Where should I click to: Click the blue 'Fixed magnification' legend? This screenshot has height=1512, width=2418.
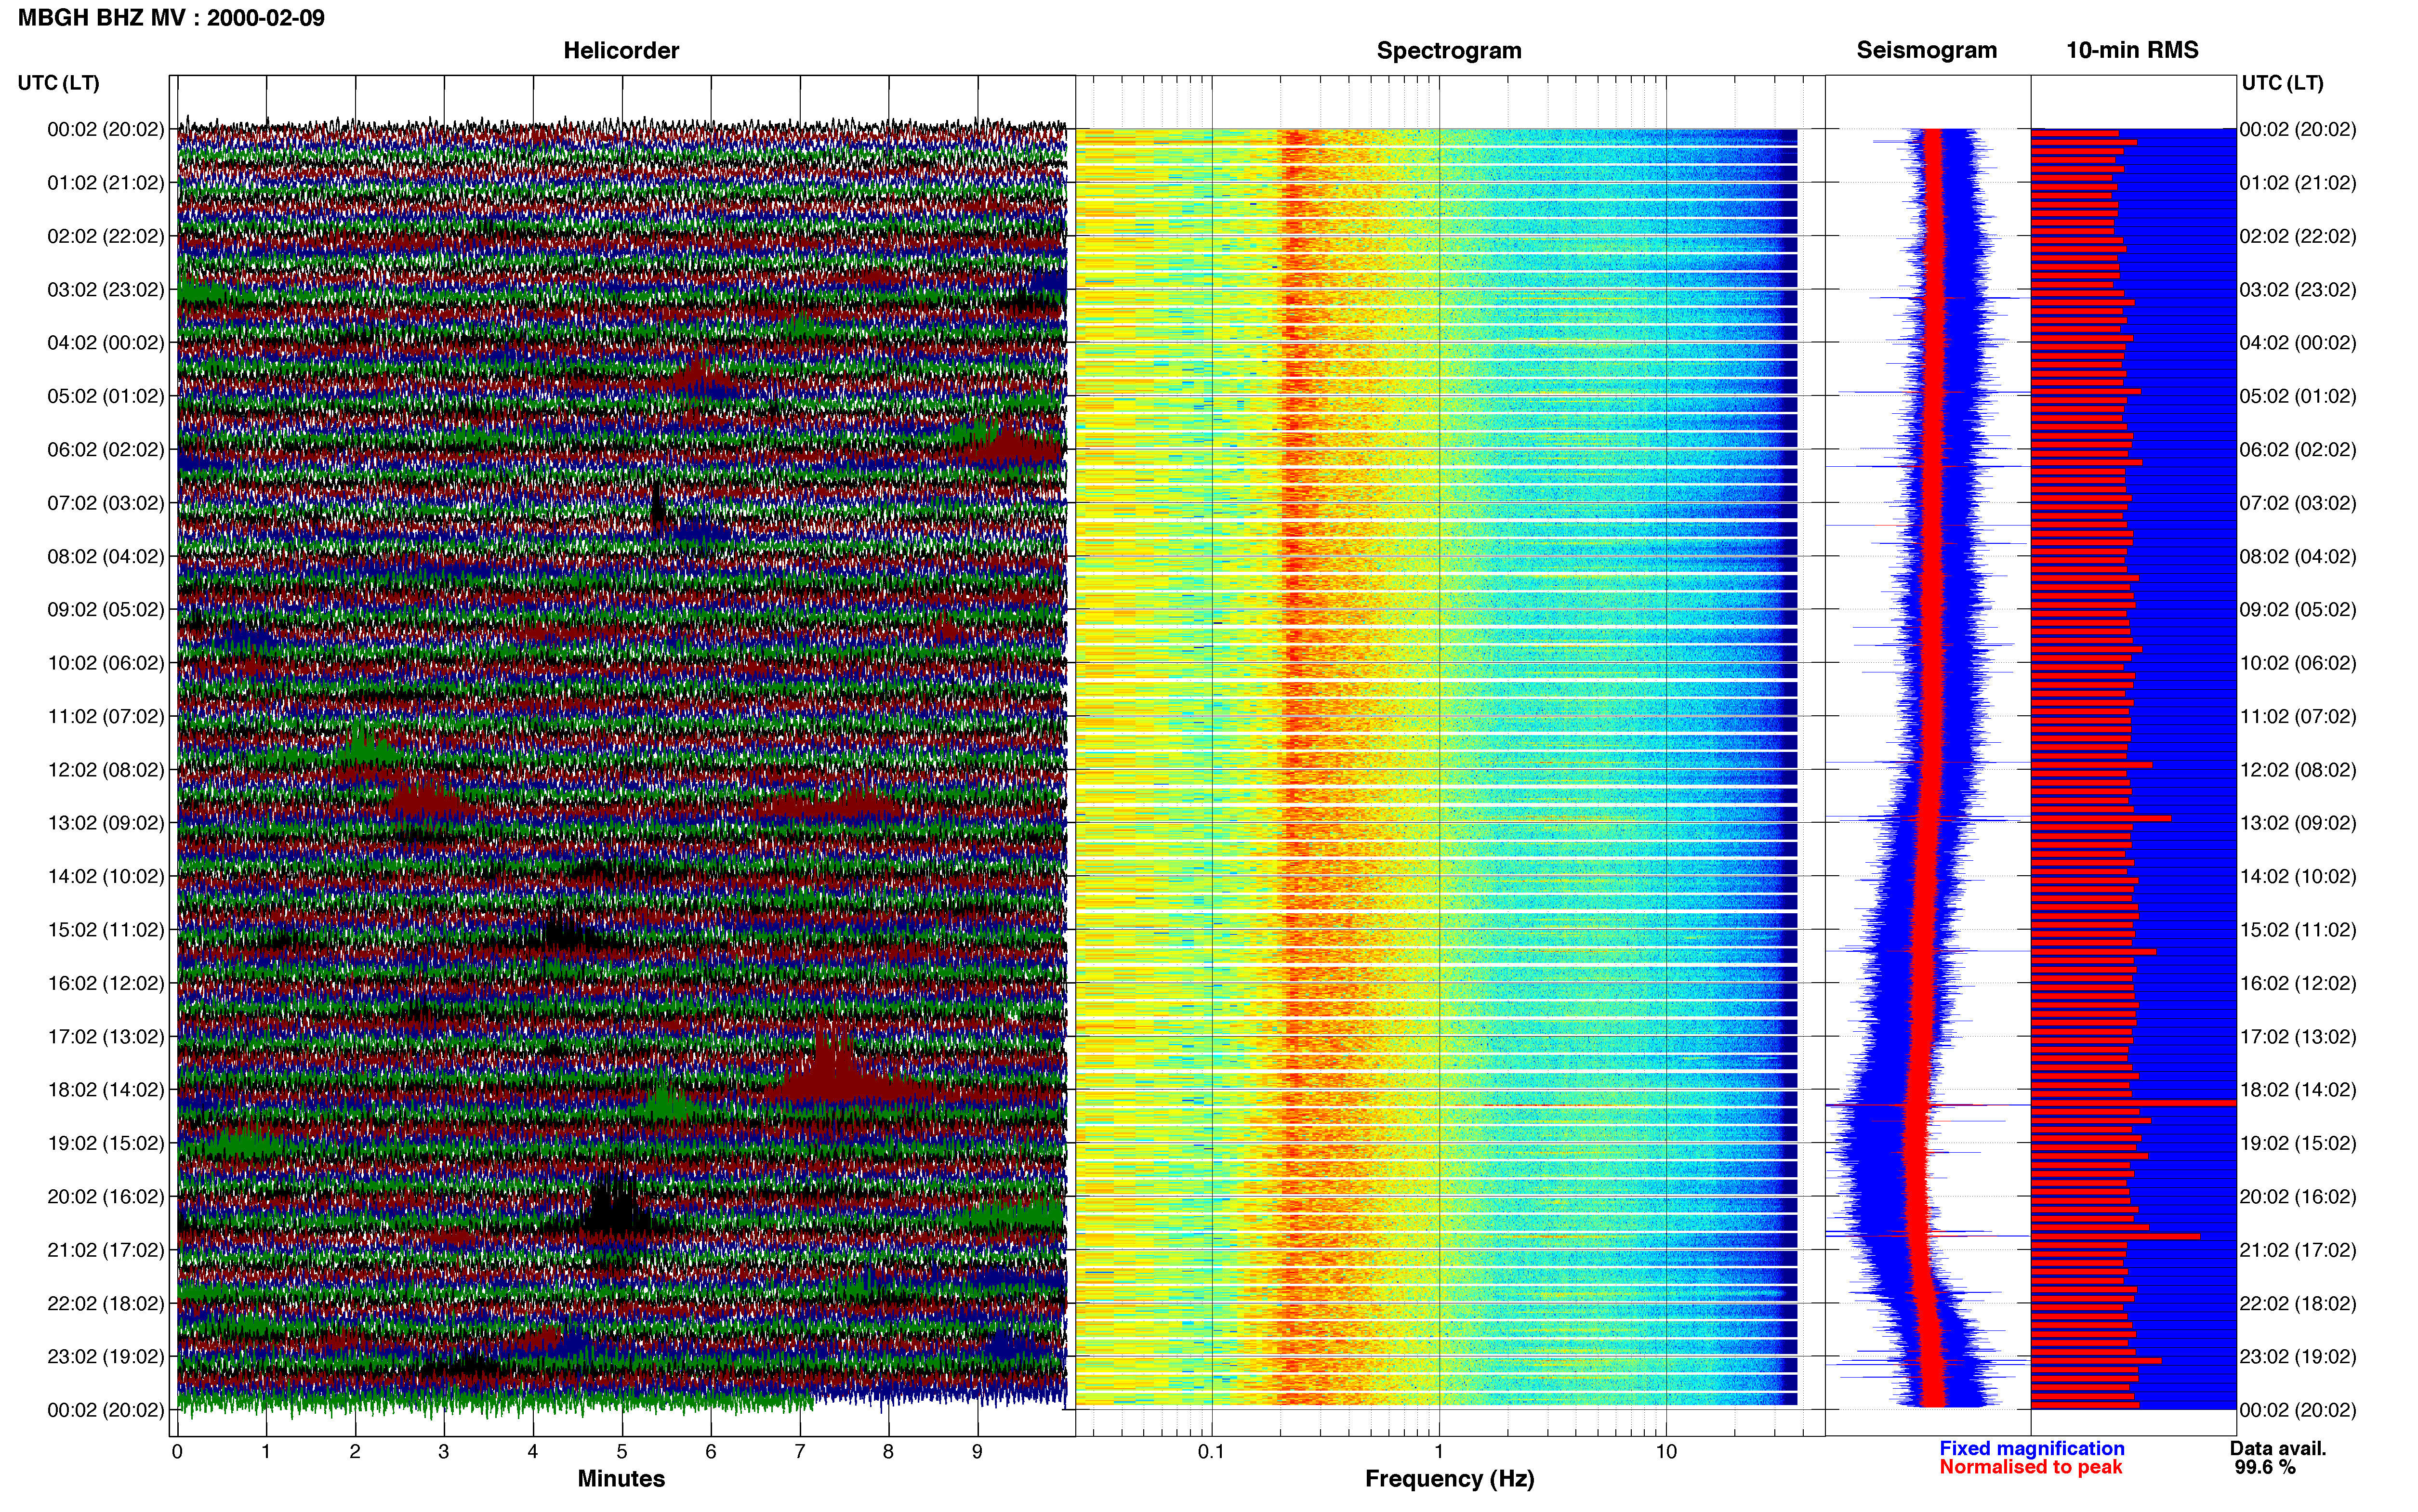pyautogui.click(x=2031, y=1448)
